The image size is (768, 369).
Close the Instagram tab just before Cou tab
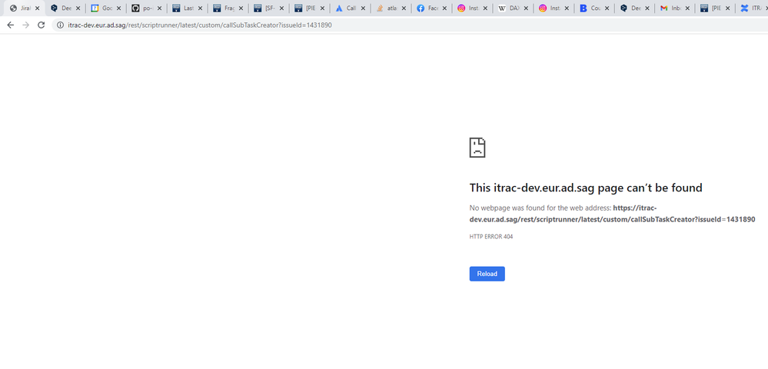coord(567,8)
